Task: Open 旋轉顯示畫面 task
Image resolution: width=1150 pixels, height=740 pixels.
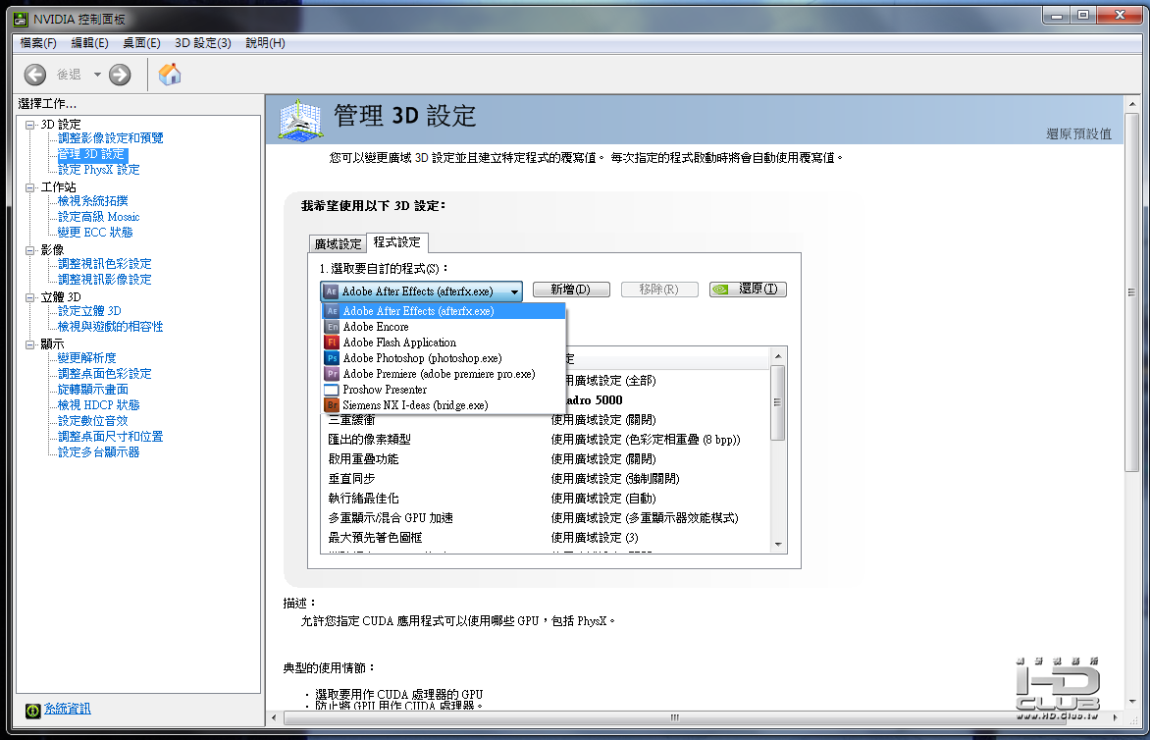Action: coord(93,390)
